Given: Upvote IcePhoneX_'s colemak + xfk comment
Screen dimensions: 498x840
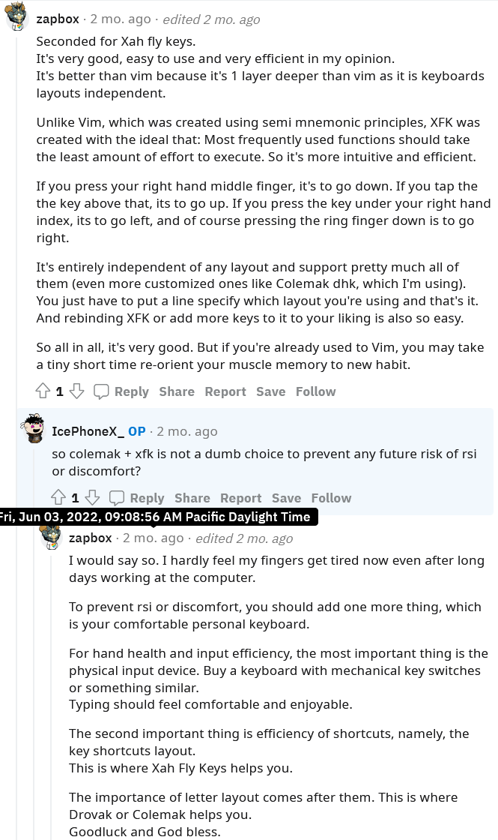Looking at the screenshot, I should 58,498.
